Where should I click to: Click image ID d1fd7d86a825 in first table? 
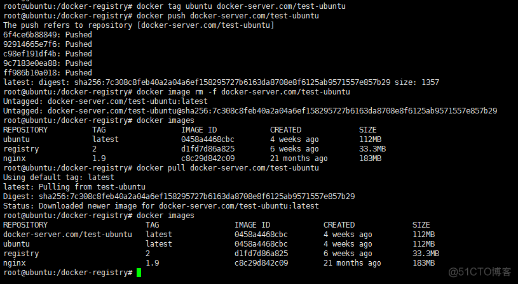[x=208, y=148]
